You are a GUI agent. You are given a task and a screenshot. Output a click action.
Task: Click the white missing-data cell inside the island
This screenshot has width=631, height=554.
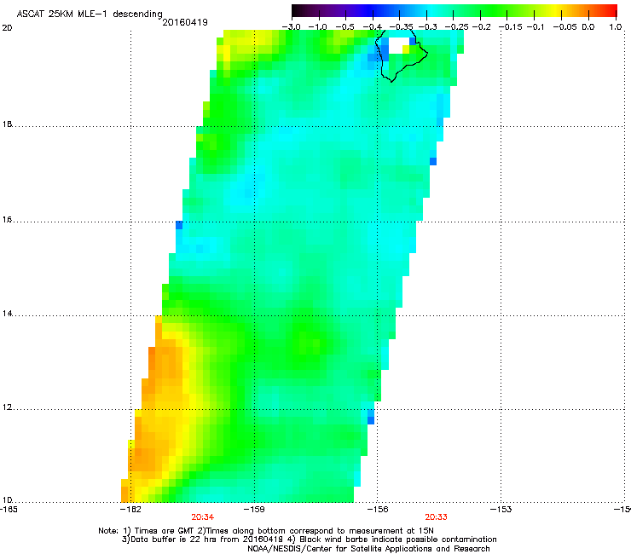point(398,45)
